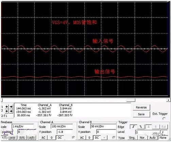Viewport: 171px width, 142px height.
Task: Set trigger source to Ext
Action: (x=164, y=127)
